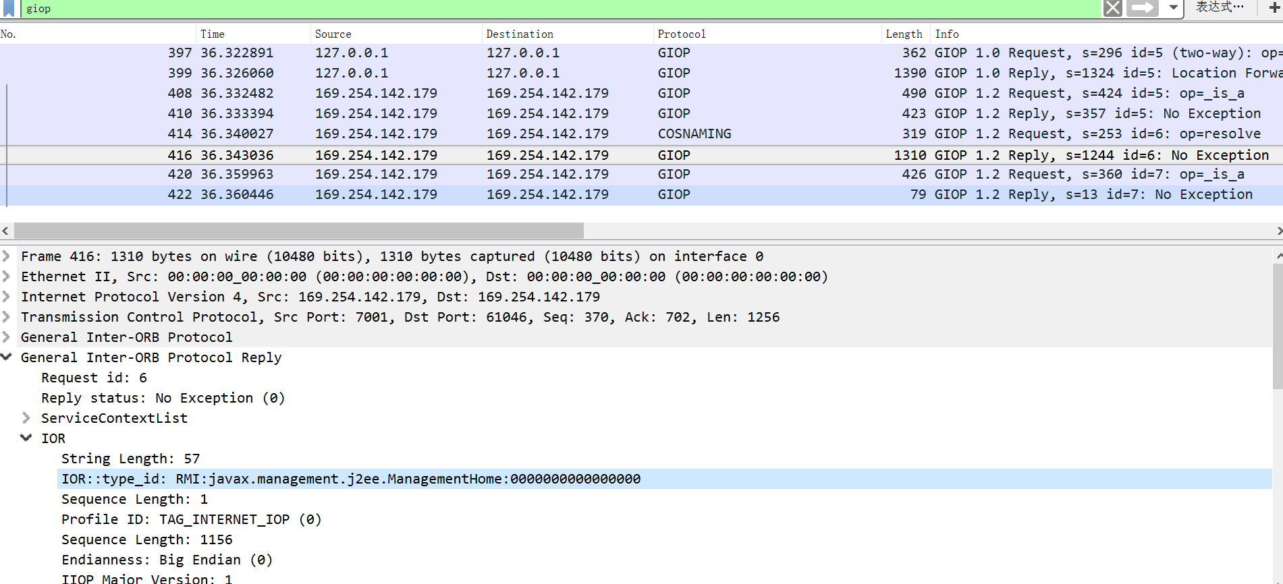This screenshot has height=584, width=1283.
Task: Sort by the Info column header
Action: pyautogui.click(x=1107, y=34)
